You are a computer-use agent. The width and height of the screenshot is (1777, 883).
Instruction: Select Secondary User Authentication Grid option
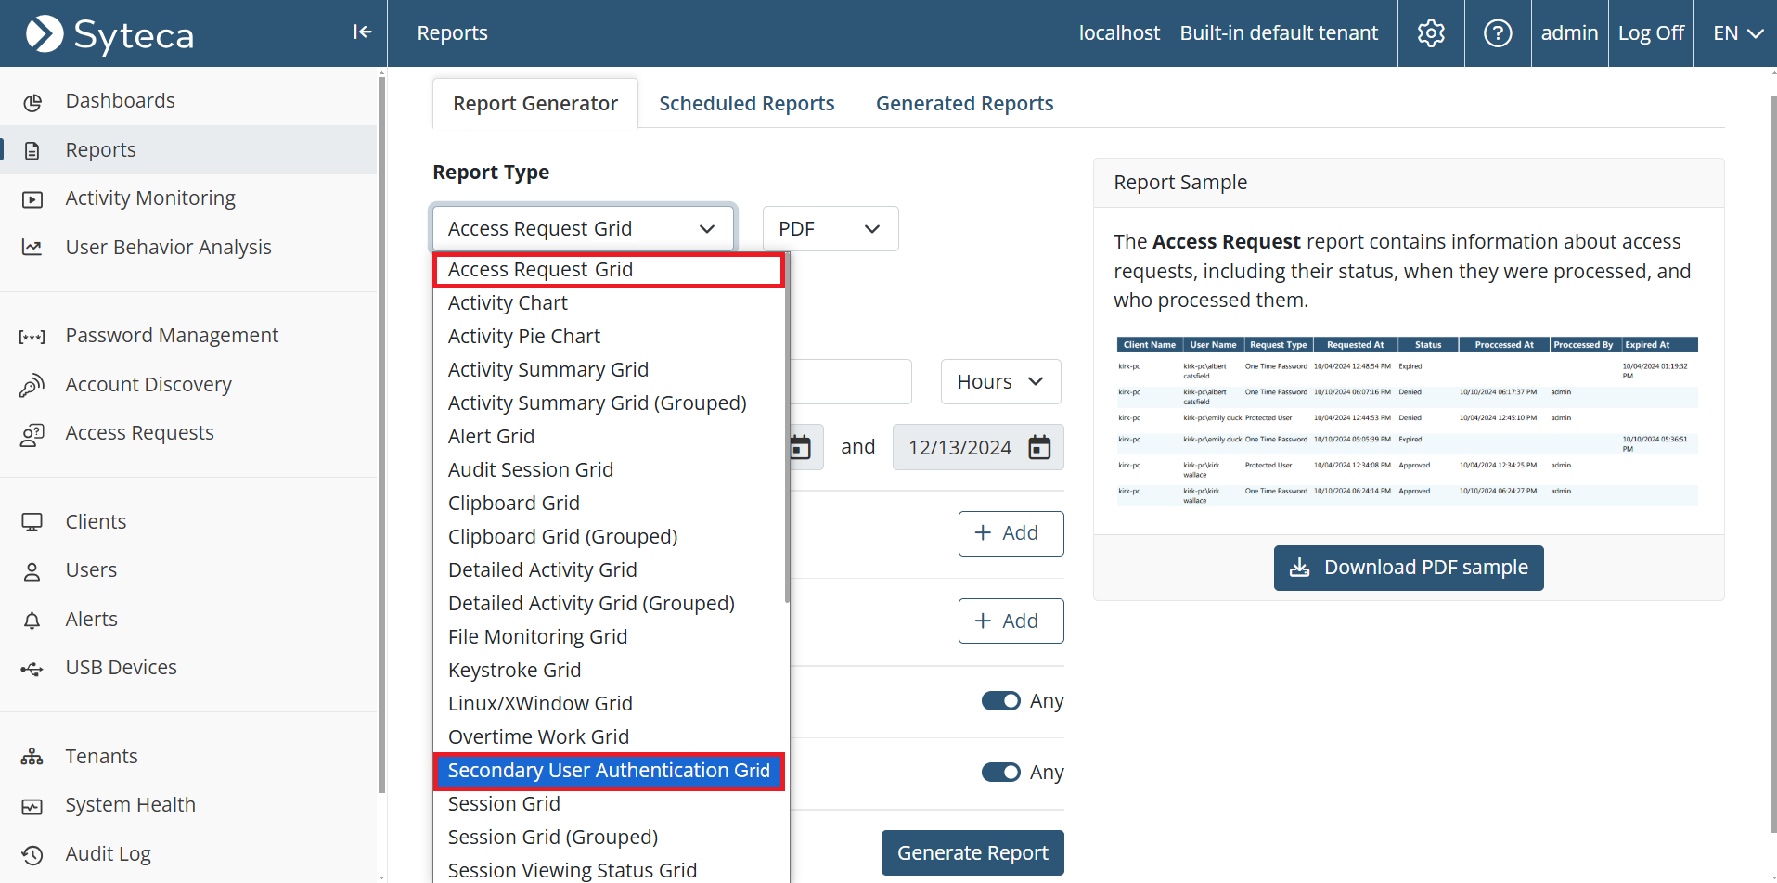[609, 771]
